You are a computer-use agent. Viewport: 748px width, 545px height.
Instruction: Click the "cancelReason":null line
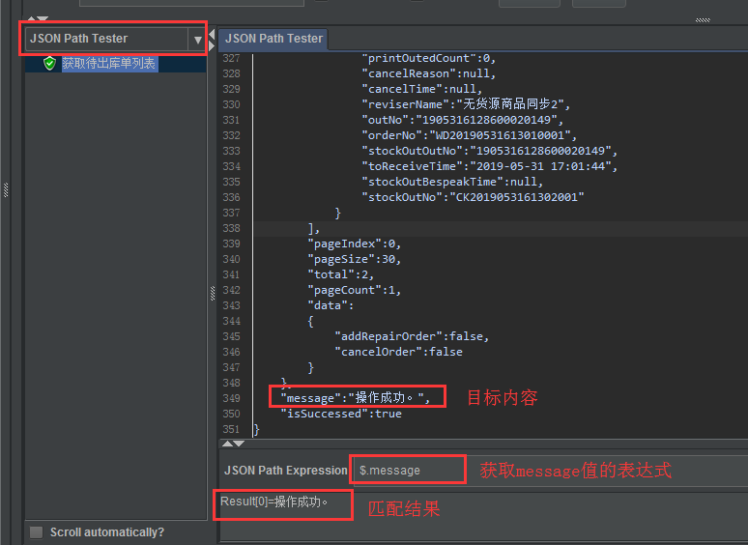pyautogui.click(x=428, y=73)
